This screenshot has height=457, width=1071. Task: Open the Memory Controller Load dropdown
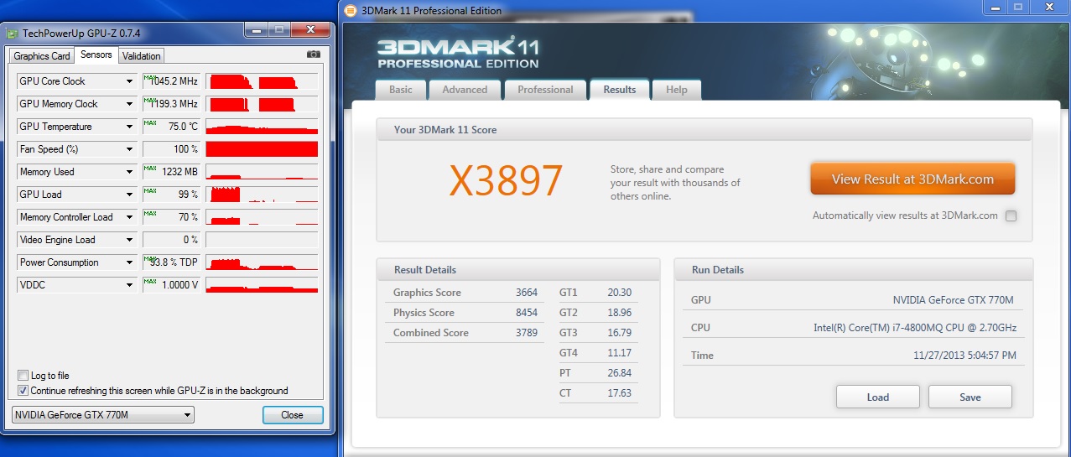(x=130, y=217)
